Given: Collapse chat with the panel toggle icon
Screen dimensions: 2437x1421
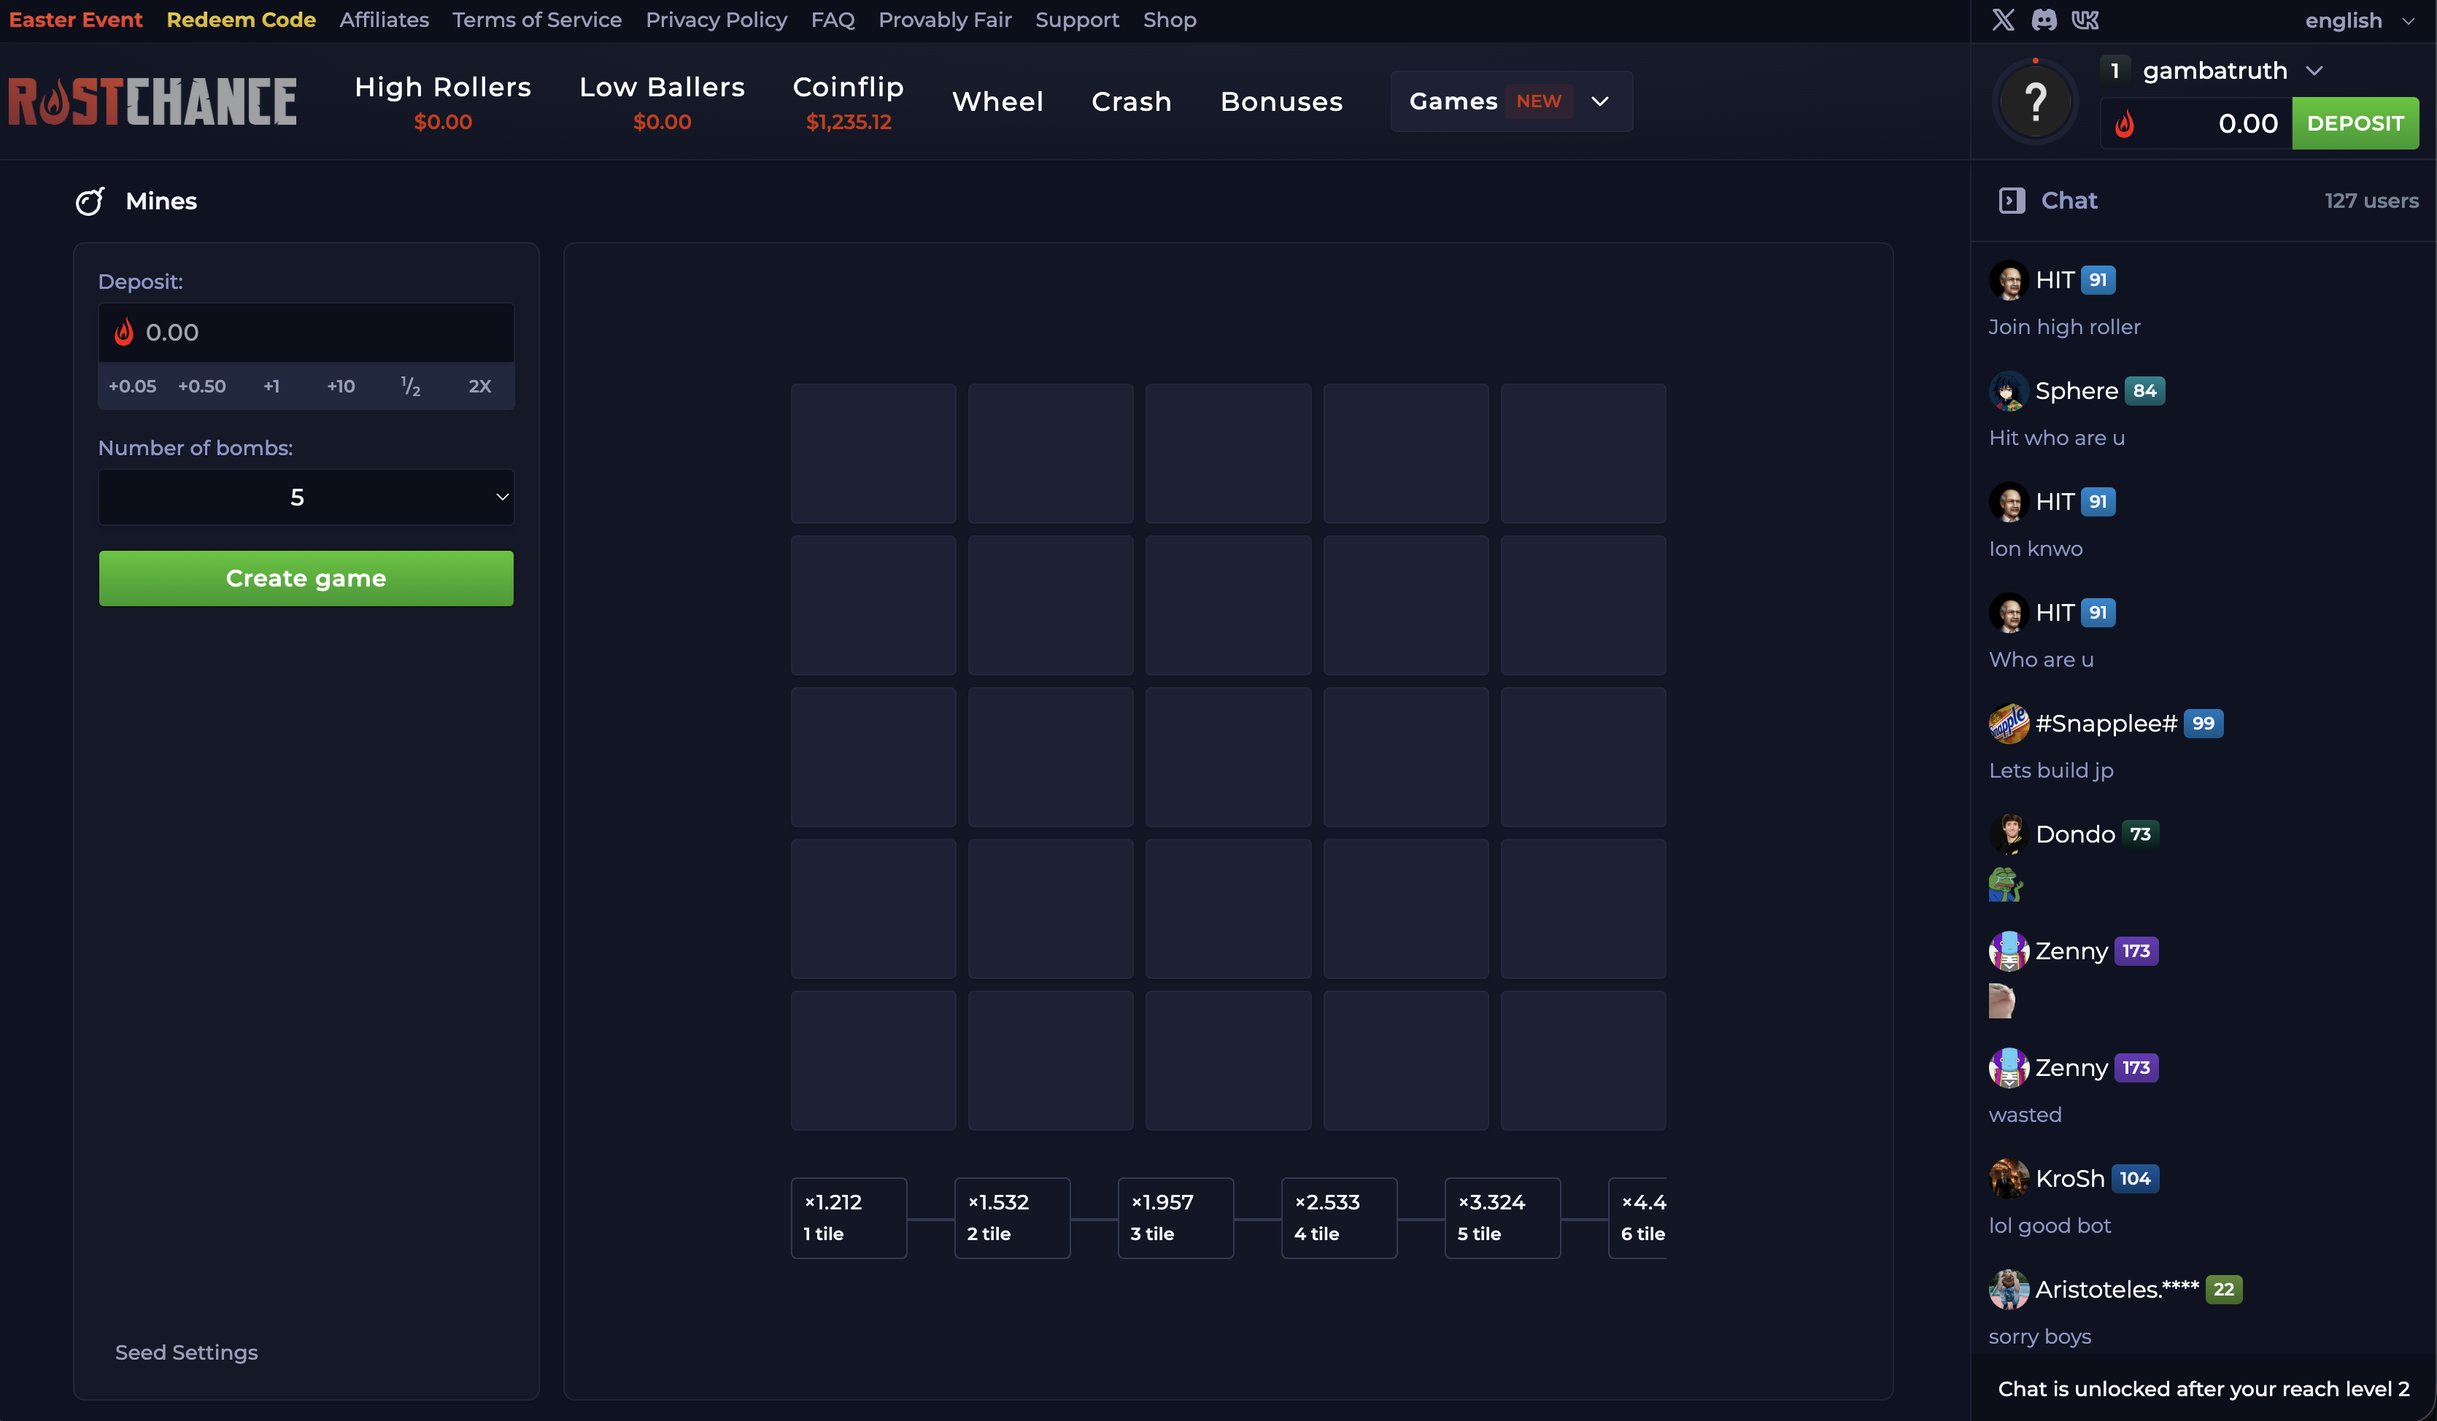Looking at the screenshot, I should tap(2012, 200).
